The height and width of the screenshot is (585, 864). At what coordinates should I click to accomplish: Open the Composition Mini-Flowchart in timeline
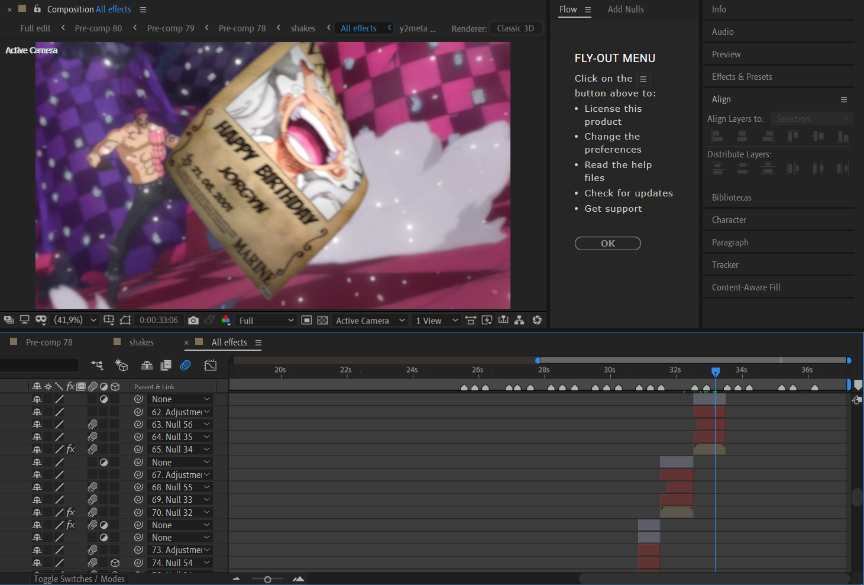(97, 366)
